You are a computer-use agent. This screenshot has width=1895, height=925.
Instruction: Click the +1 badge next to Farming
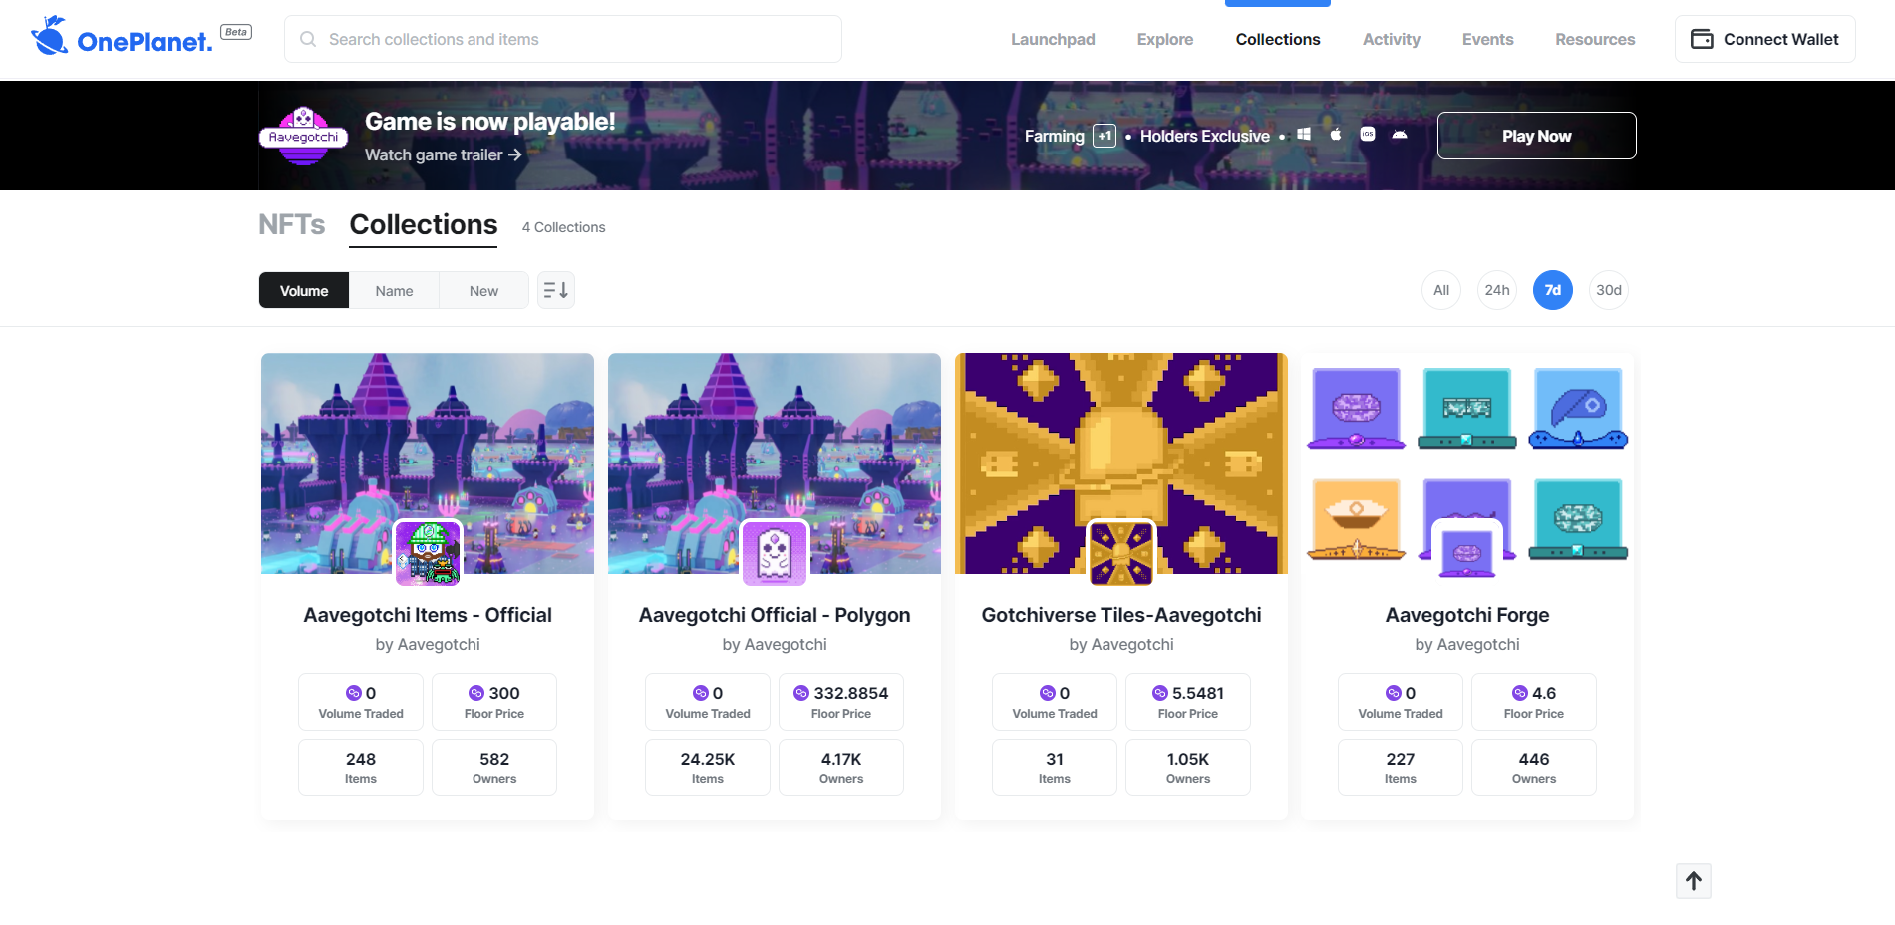[x=1105, y=136]
